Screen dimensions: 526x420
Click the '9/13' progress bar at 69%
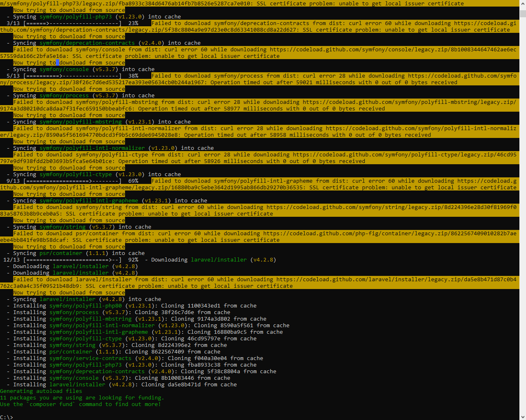(72, 181)
